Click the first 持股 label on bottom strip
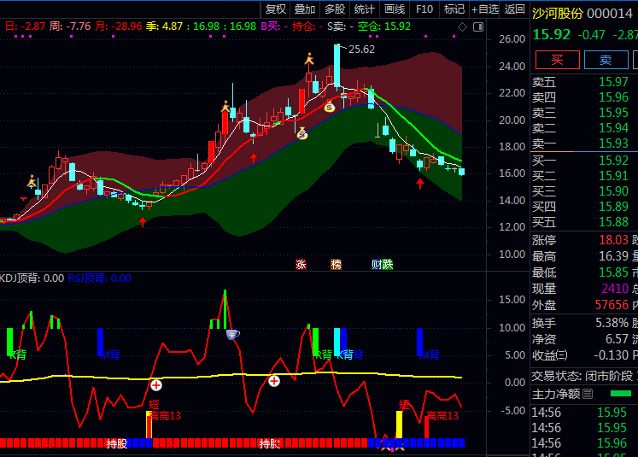This screenshot has width=638, height=457. click(x=117, y=443)
